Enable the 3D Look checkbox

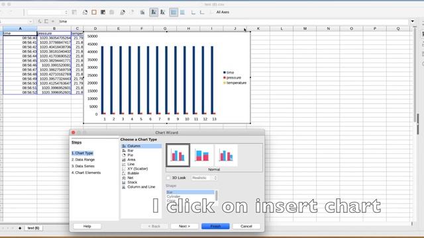[168, 178]
